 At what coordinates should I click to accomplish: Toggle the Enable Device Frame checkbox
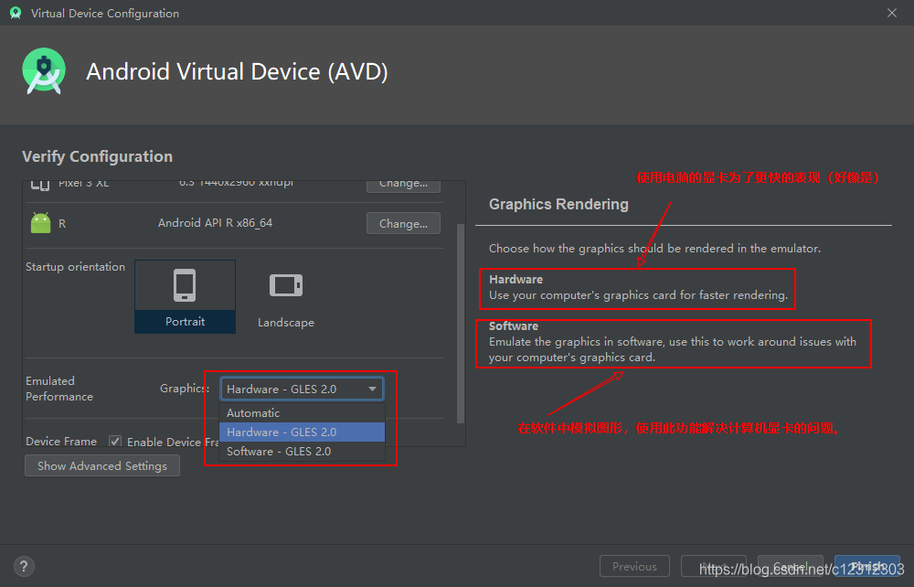(115, 442)
